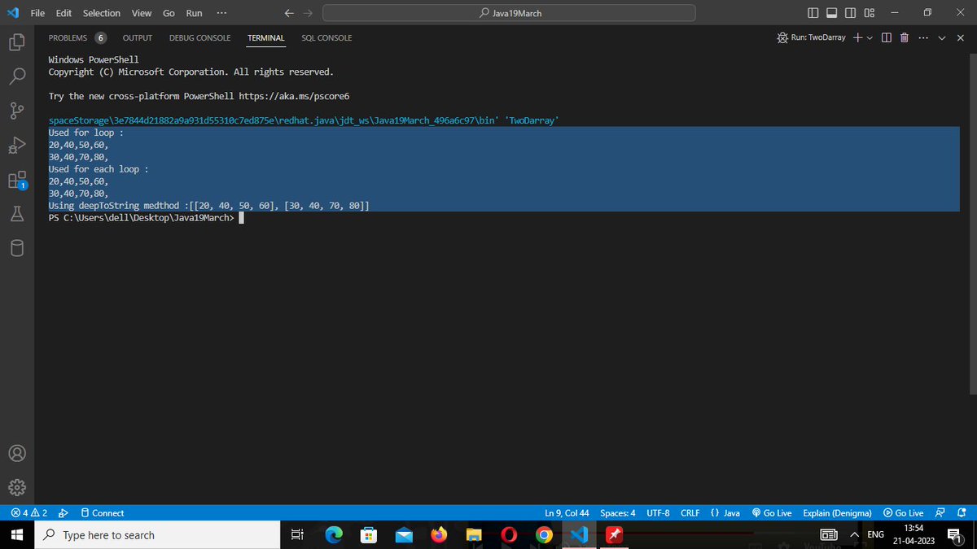Open Firefox from the taskbar
Screen dimensions: 977x549
439,535
